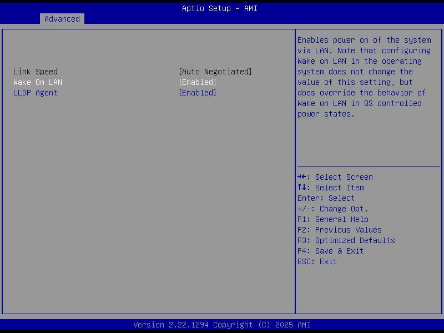Click the F1: General Help hint
The width and height of the screenshot is (444, 333).
(x=332, y=219)
